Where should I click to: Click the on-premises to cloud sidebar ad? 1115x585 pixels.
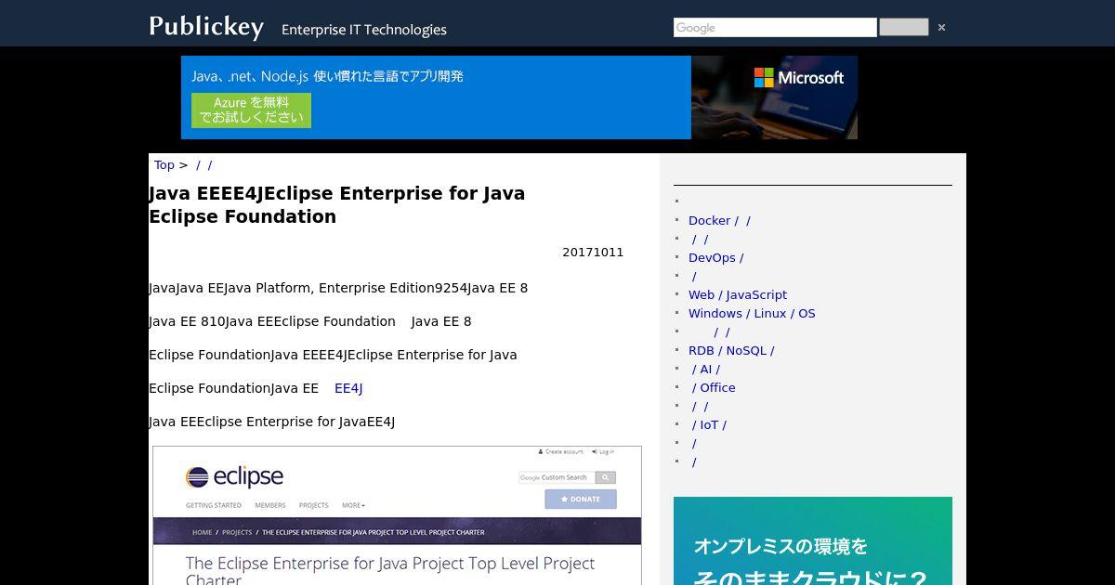point(813,540)
